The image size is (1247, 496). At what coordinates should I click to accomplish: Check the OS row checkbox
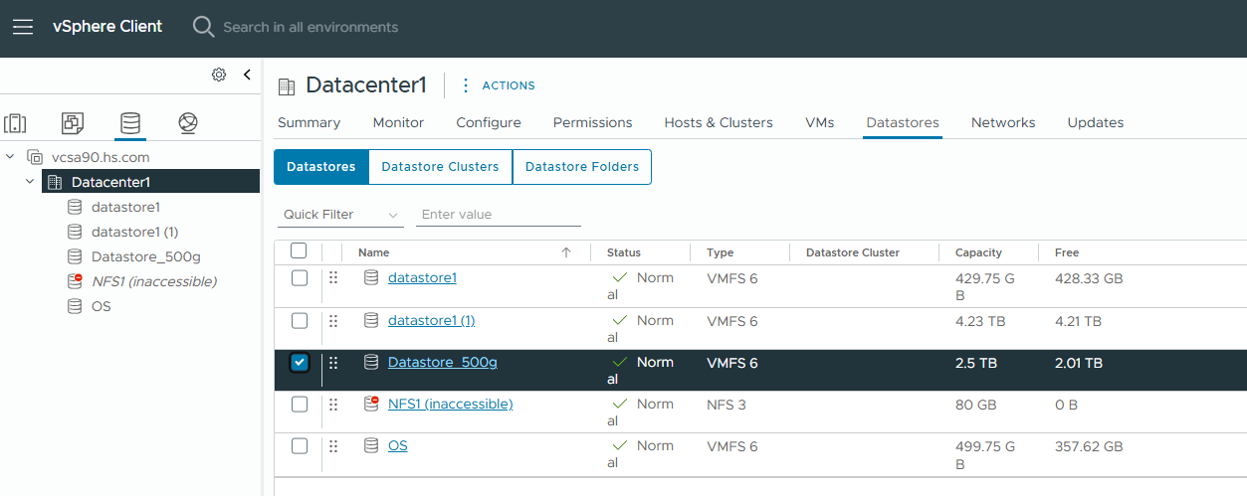[x=300, y=445]
